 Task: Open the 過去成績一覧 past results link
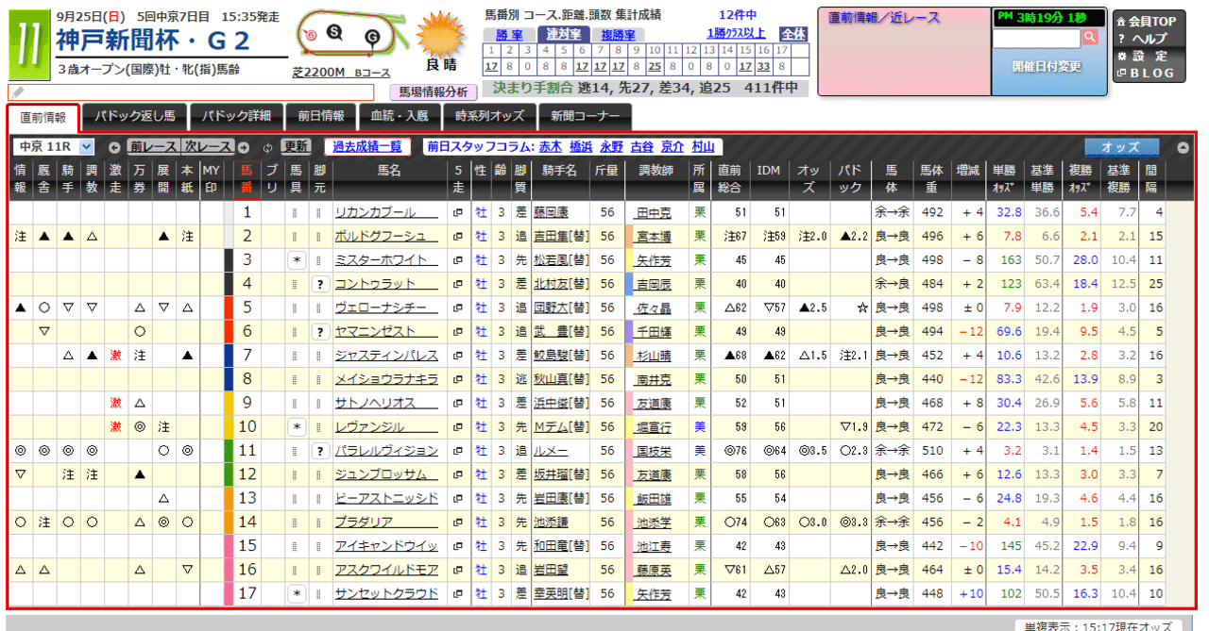pyautogui.click(x=366, y=146)
